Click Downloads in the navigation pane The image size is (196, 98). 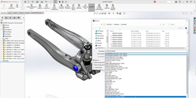100,38
